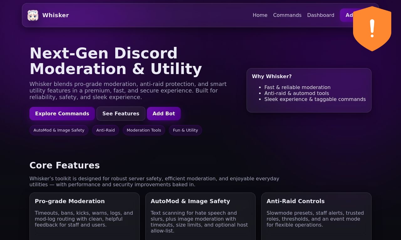Click the Why Whisker? card title

(x=272, y=77)
